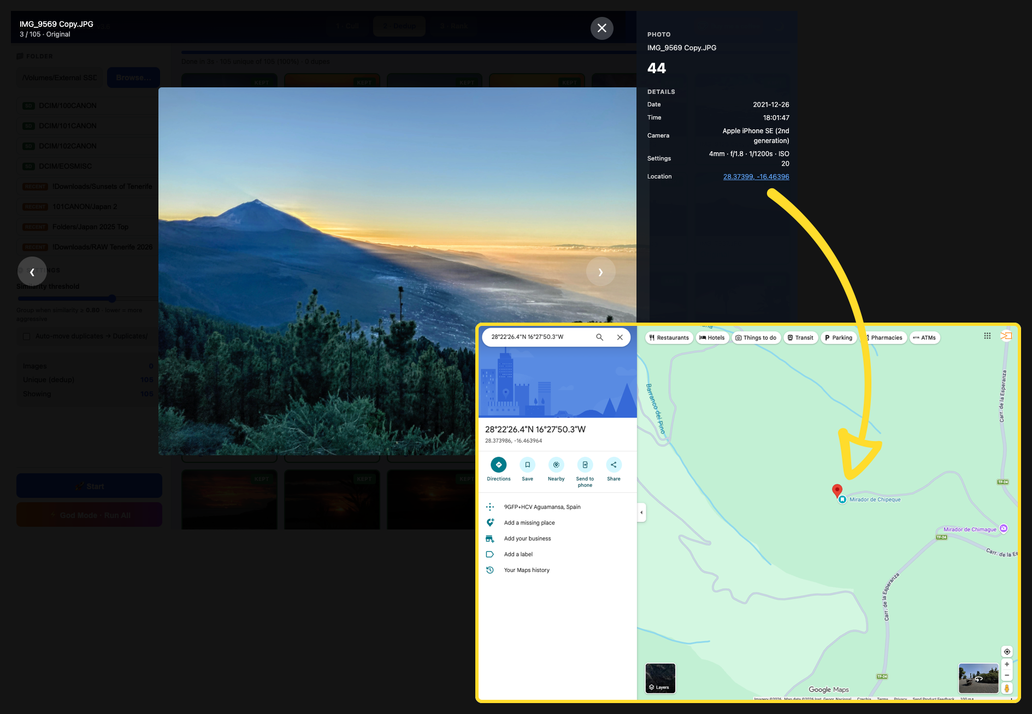Click the Google Maps search magnifier icon

point(599,337)
